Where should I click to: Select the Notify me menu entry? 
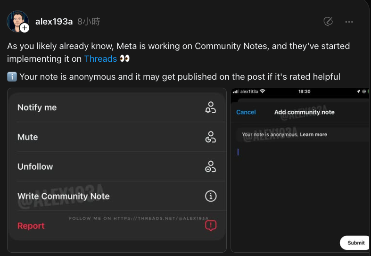37,107
